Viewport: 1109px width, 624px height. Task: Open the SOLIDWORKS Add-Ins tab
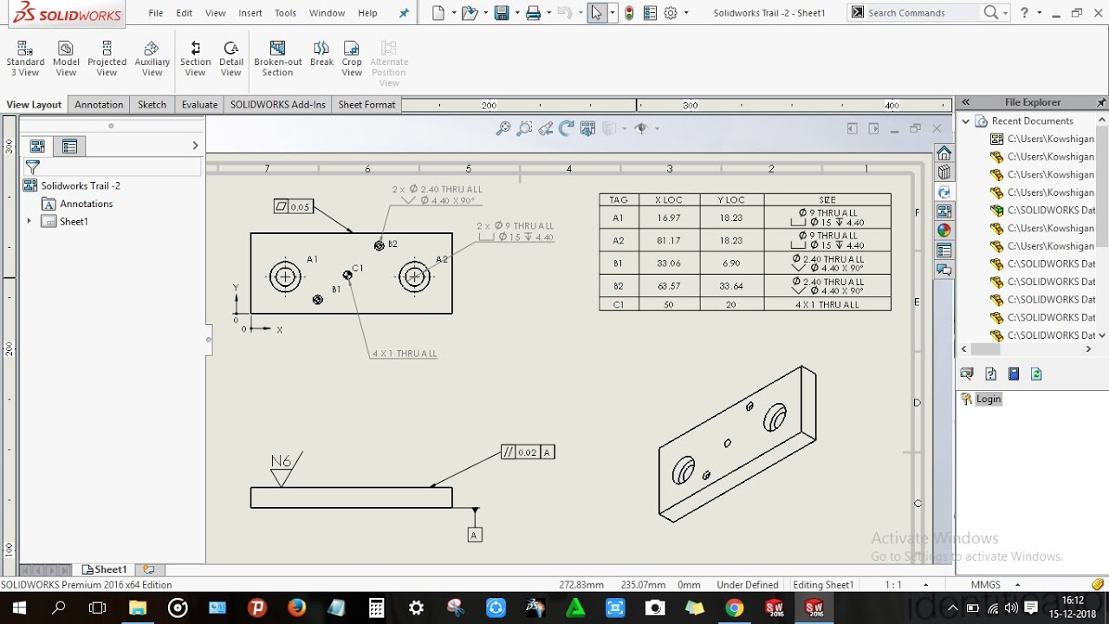277,105
